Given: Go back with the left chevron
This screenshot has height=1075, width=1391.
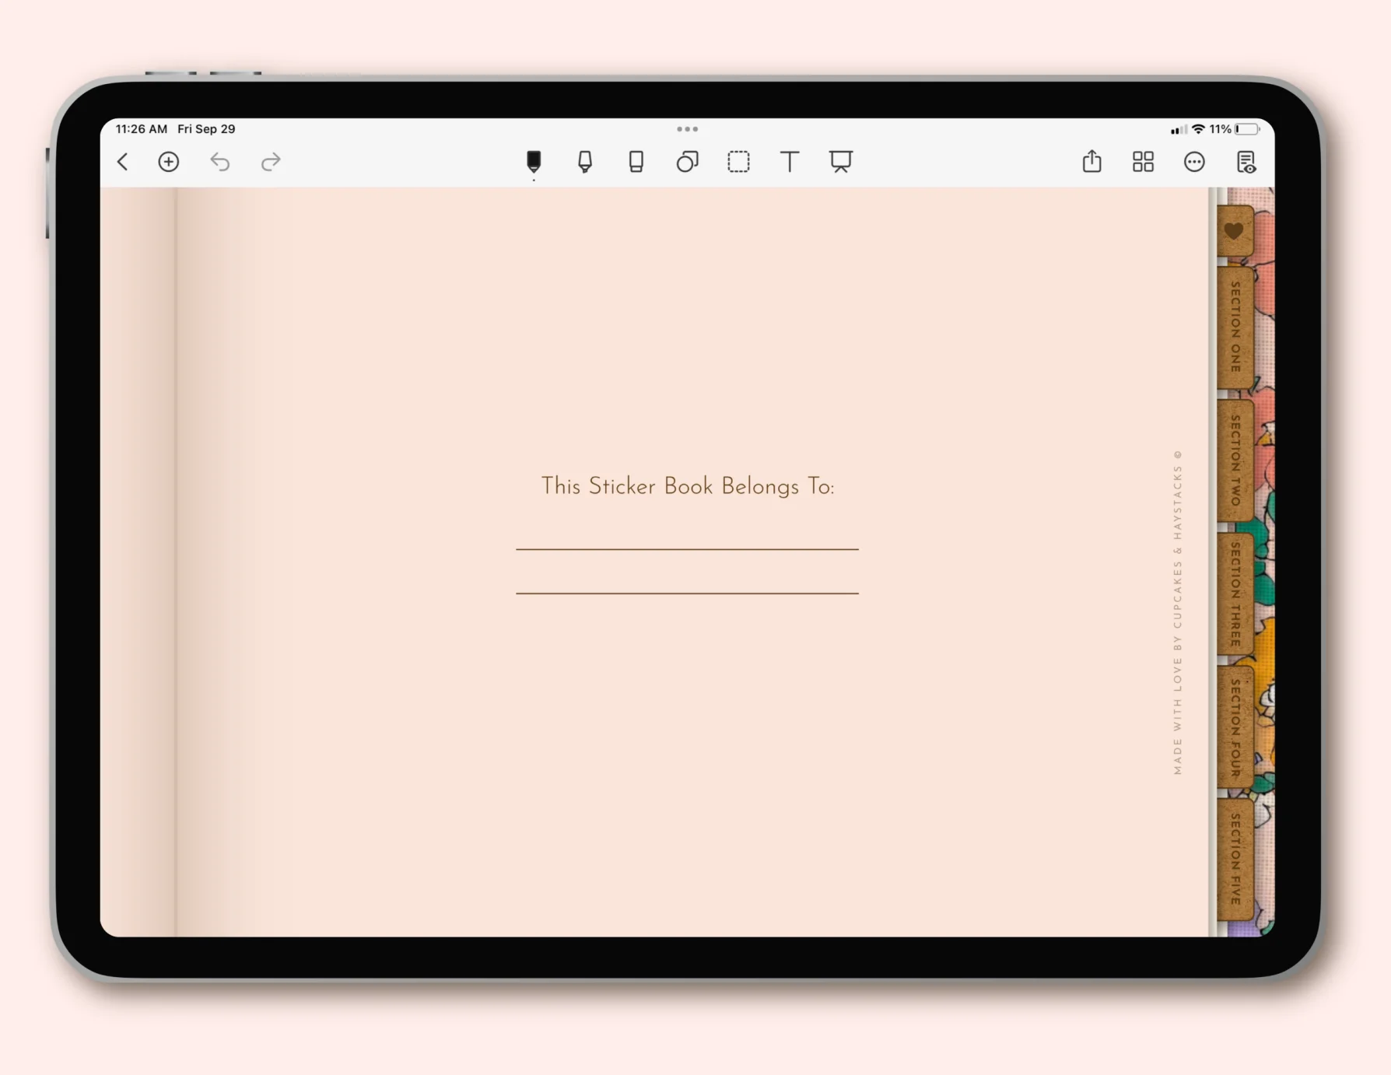Looking at the screenshot, I should point(123,162).
